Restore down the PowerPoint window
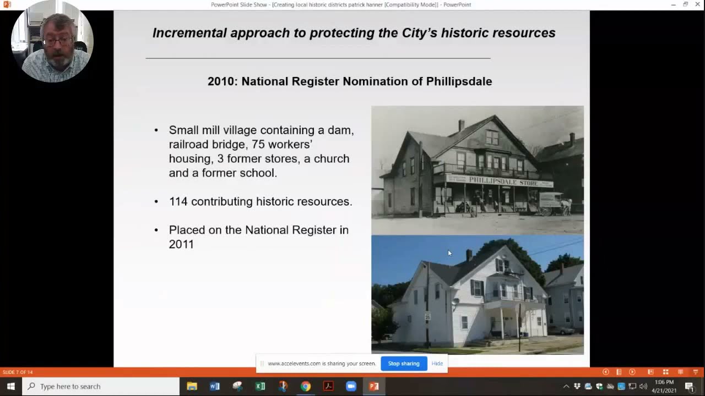 coord(686,4)
